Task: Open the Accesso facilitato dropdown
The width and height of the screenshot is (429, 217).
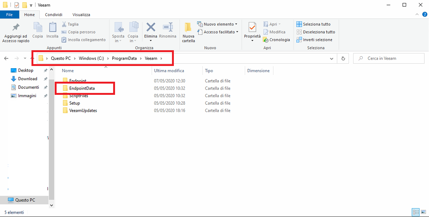Action: click(218, 32)
